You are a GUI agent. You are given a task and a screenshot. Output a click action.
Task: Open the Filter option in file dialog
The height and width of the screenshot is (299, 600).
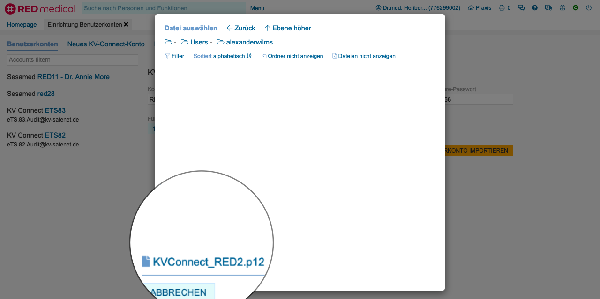[174, 56]
